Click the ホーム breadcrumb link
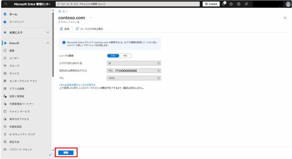292x159 pixels. tap(61, 11)
